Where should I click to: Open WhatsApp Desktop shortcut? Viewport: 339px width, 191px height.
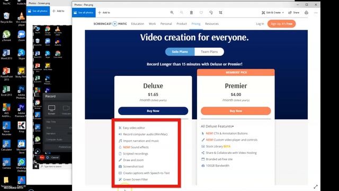click(x=21, y=165)
